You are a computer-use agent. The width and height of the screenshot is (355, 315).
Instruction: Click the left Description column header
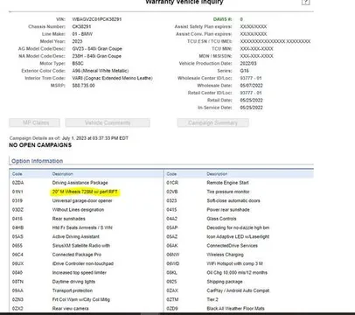click(63, 174)
